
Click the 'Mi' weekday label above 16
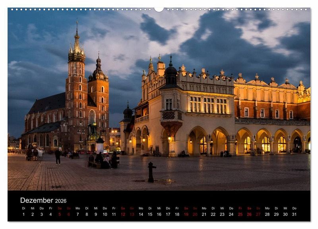(x=159, y=208)
